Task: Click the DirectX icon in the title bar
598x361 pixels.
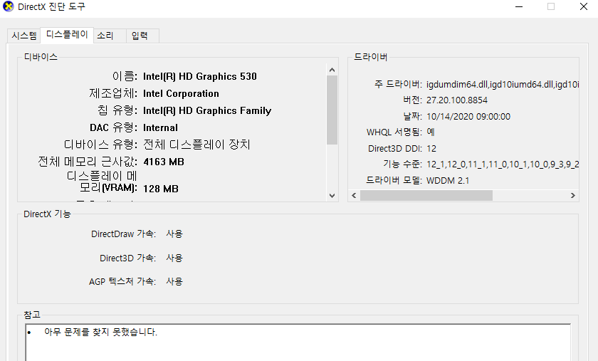Action: click(9, 7)
